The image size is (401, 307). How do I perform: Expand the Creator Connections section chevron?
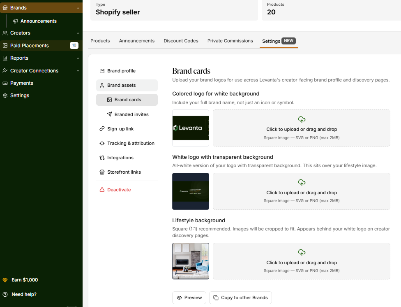[78, 71]
